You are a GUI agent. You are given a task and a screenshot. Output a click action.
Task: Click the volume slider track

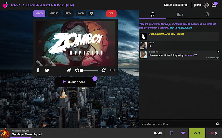89,70
